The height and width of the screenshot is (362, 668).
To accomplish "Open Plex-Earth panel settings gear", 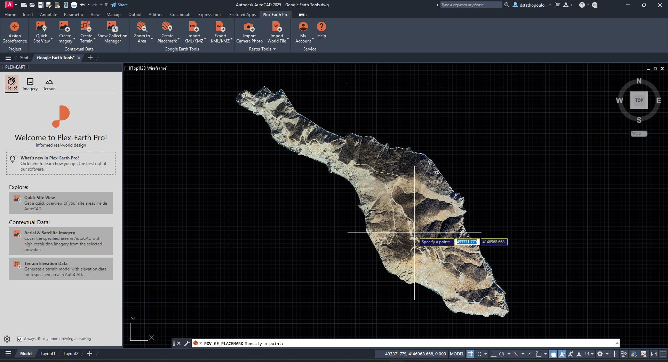I will 7,339.
